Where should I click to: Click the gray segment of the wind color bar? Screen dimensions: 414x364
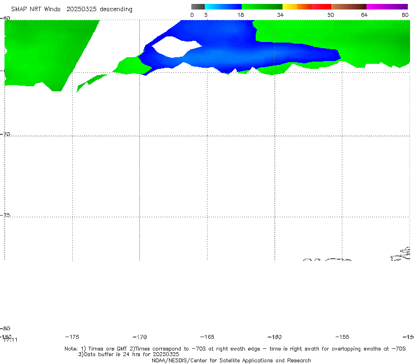197,7
